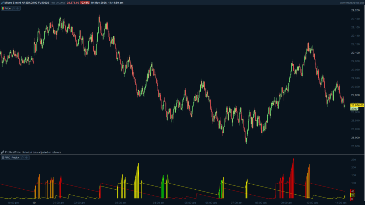365x205 pixels.
Task: Click the 07:00 am time axis label
Action: [x=237, y=203]
